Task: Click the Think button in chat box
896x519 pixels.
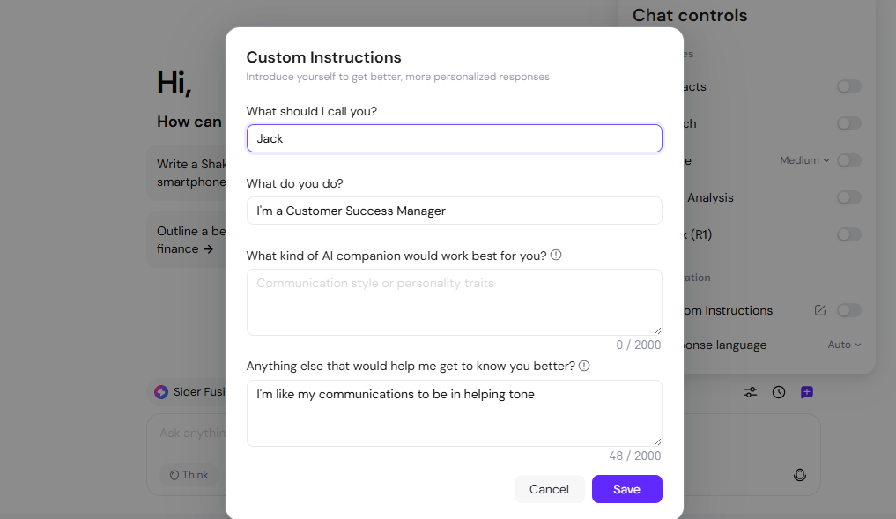Action: tap(189, 475)
